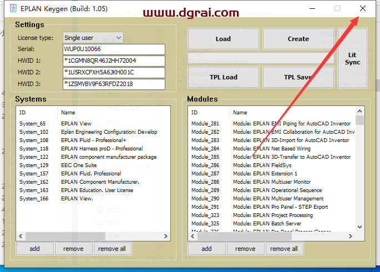This screenshot has height=272, width=380.
Task: Select Module_285 3D-Transfer row
Action: (x=272, y=157)
